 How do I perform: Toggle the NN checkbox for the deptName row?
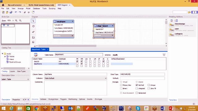82,64
